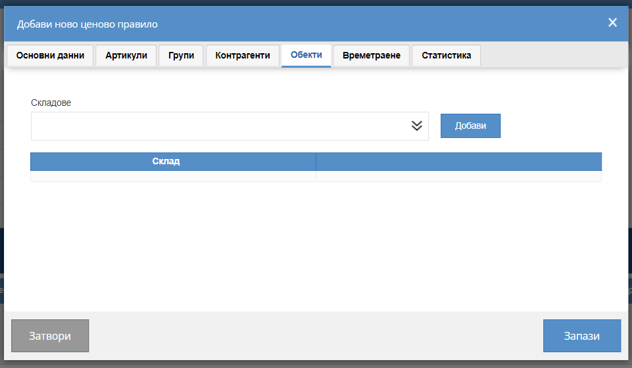Expand the Складове double-chevron dropdown arrow
Screen dimensions: 632x368
pyautogui.click(x=417, y=126)
